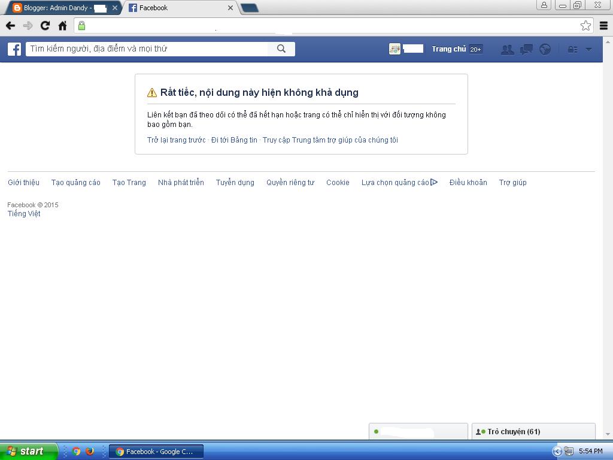Viewport: 613px width, 460px height.
Task: Click the network tray icon
Action: [569, 452]
